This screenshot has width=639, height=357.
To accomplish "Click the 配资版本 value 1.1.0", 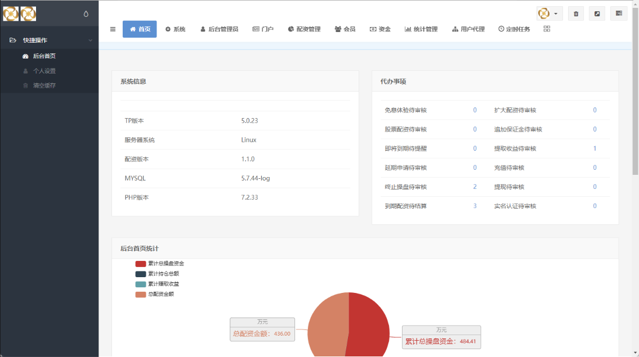I will point(248,159).
